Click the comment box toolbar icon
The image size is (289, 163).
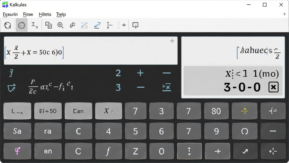[x=135, y=25]
